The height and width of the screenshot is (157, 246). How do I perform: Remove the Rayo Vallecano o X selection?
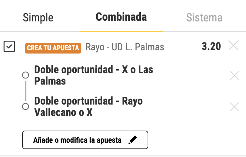tap(234, 107)
